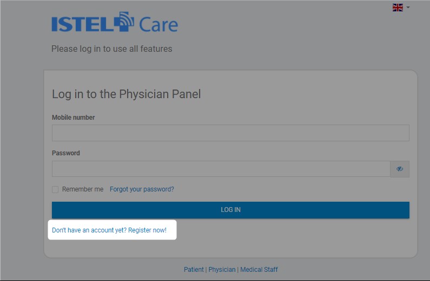Screen dimensions: 430x281
Task: Click the Password field label
Action: [x=66, y=153]
